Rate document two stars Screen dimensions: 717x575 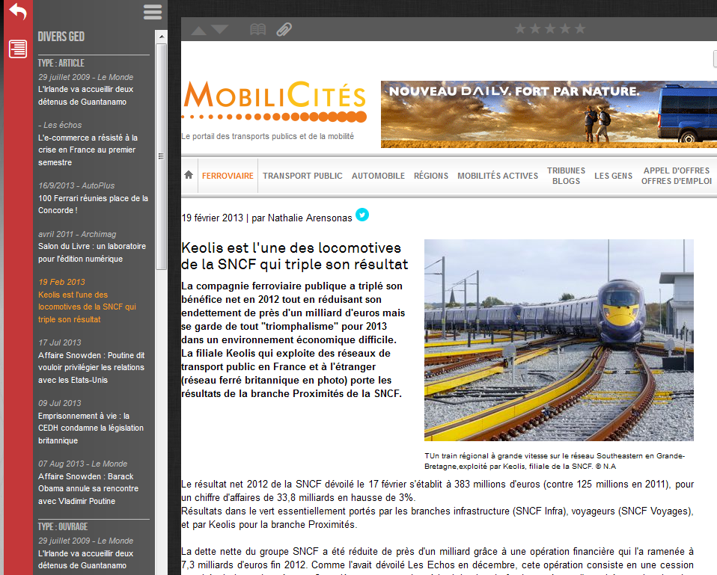coord(535,28)
